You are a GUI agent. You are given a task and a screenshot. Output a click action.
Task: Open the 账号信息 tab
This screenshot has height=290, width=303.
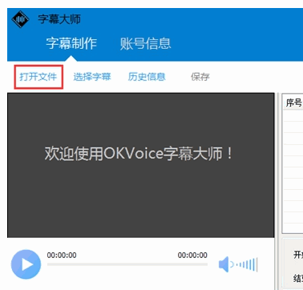(145, 43)
